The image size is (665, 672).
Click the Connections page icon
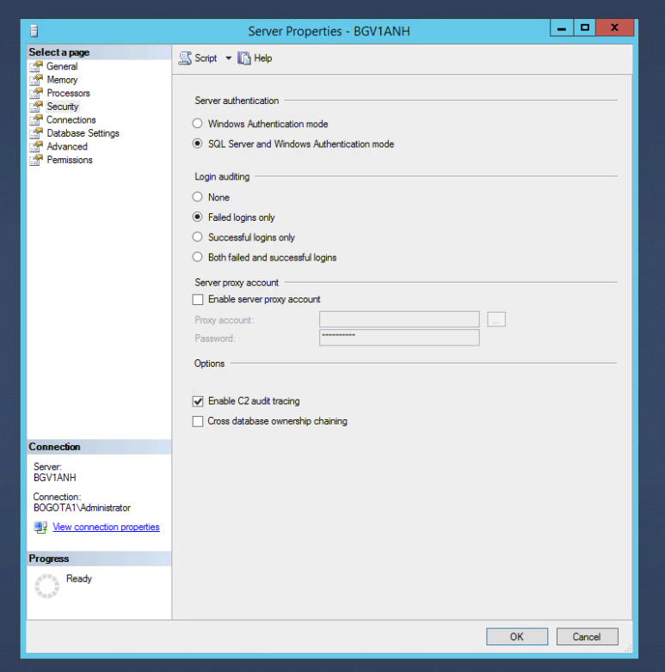click(x=36, y=119)
